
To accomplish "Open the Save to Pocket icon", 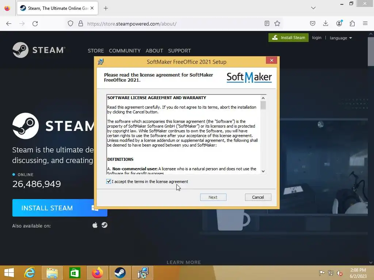I will (x=313, y=23).
